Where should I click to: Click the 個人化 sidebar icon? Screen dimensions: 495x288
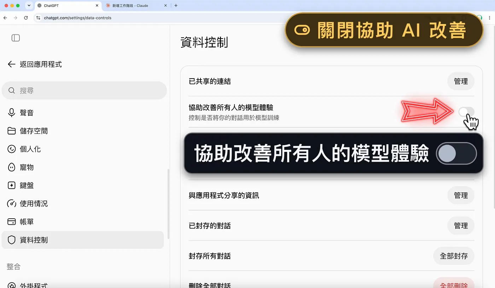coord(12,149)
